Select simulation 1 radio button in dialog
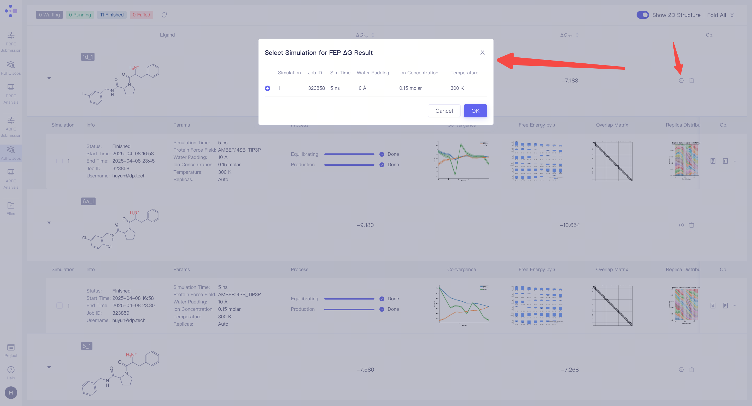Image resolution: width=752 pixels, height=406 pixels. coord(267,88)
